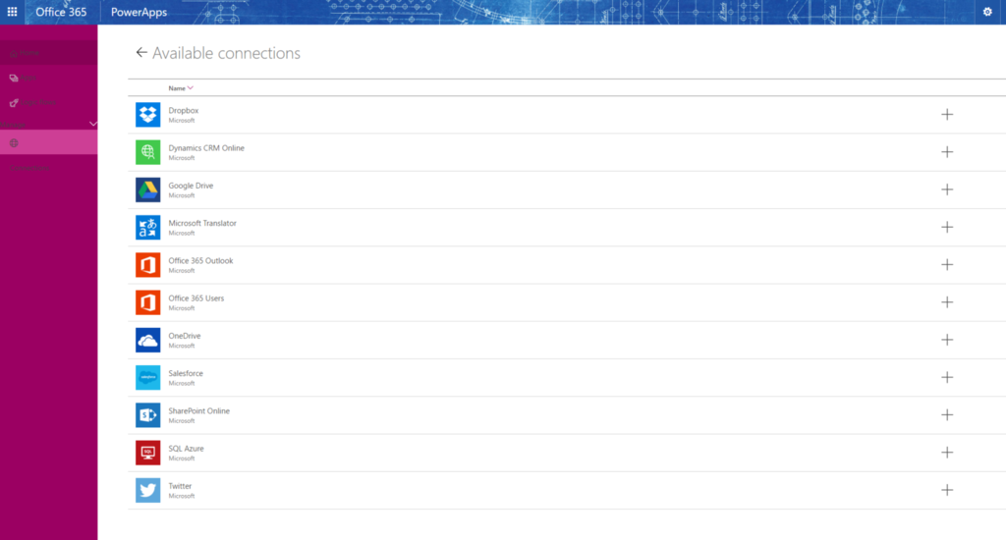Screen dimensions: 1006x540
Task: Add a Microsoft Translator connection via plus
Action: coord(947,227)
